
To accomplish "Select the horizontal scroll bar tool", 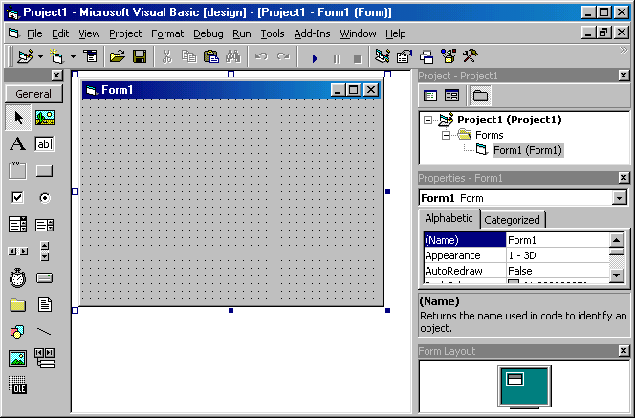I will click(17, 252).
